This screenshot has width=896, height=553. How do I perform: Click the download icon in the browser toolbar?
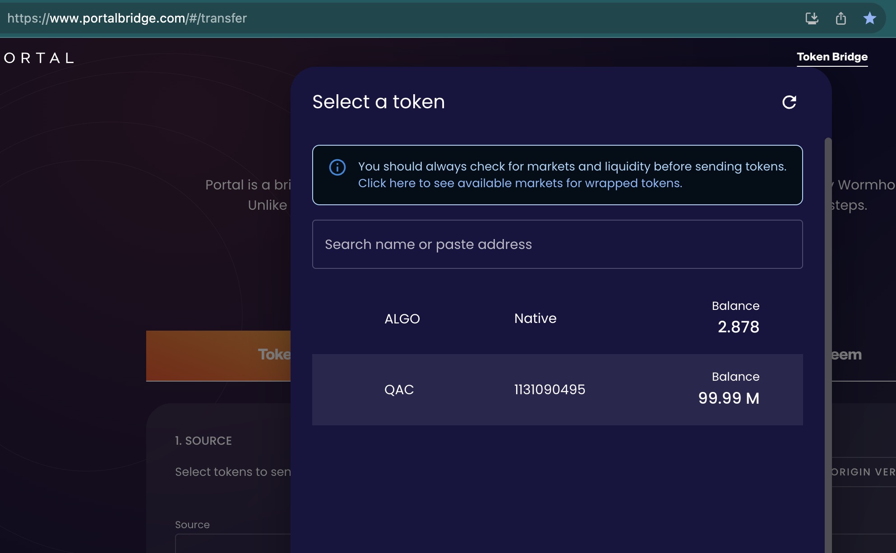point(812,18)
